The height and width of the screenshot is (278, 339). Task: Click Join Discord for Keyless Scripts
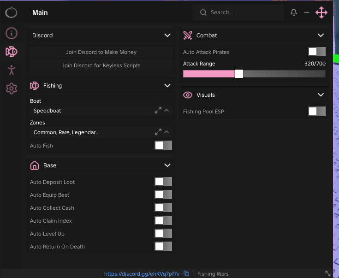101,65
